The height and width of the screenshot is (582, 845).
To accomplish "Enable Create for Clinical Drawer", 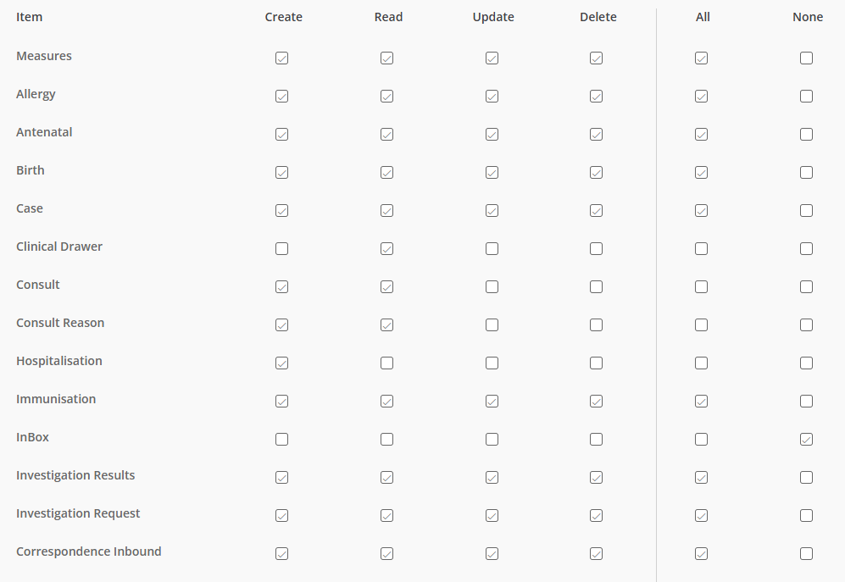I will click(x=282, y=249).
